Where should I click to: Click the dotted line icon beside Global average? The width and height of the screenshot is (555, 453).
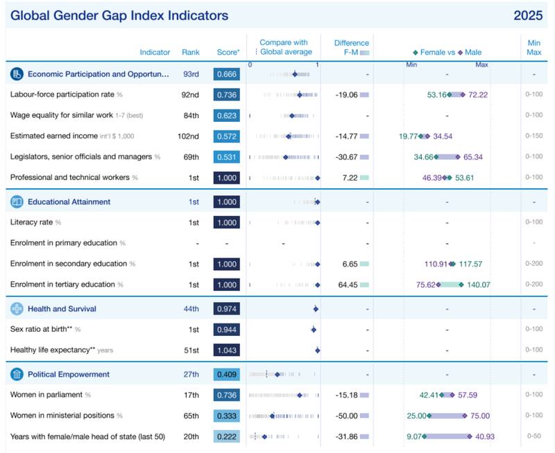point(256,52)
